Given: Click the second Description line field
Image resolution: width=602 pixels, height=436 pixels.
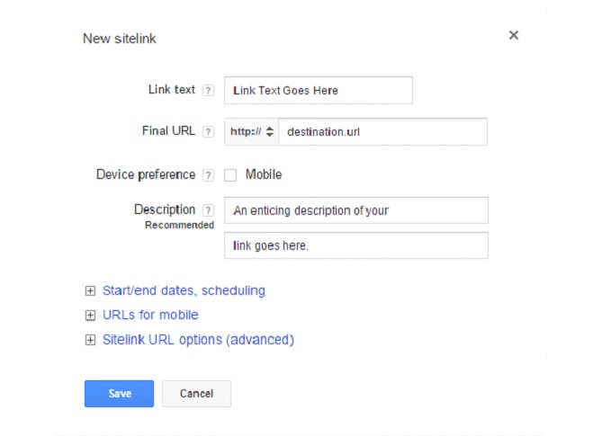Looking at the screenshot, I should pyautogui.click(x=355, y=245).
